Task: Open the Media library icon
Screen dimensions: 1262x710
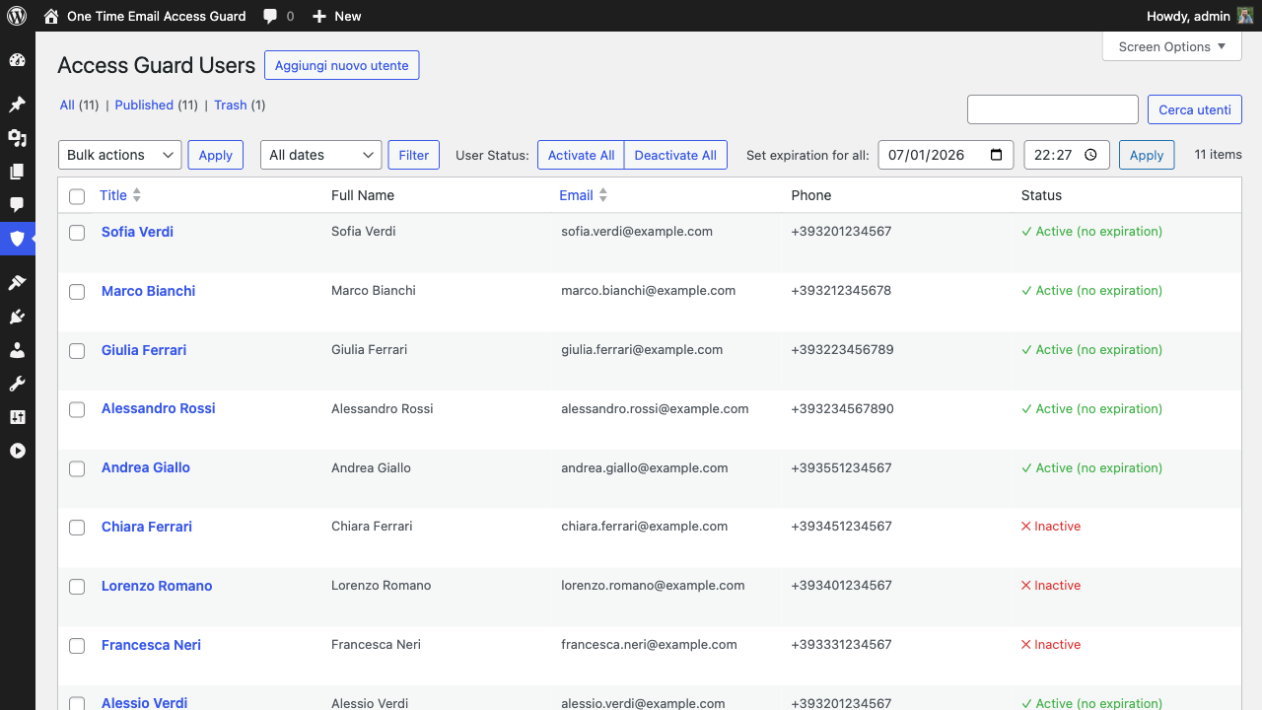Action: click(x=18, y=138)
